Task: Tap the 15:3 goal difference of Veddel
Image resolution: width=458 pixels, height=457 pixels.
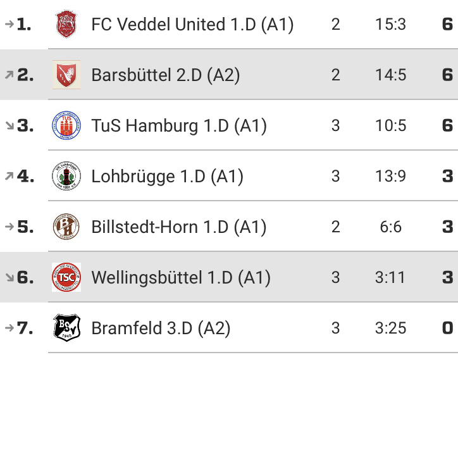Action: (x=390, y=24)
